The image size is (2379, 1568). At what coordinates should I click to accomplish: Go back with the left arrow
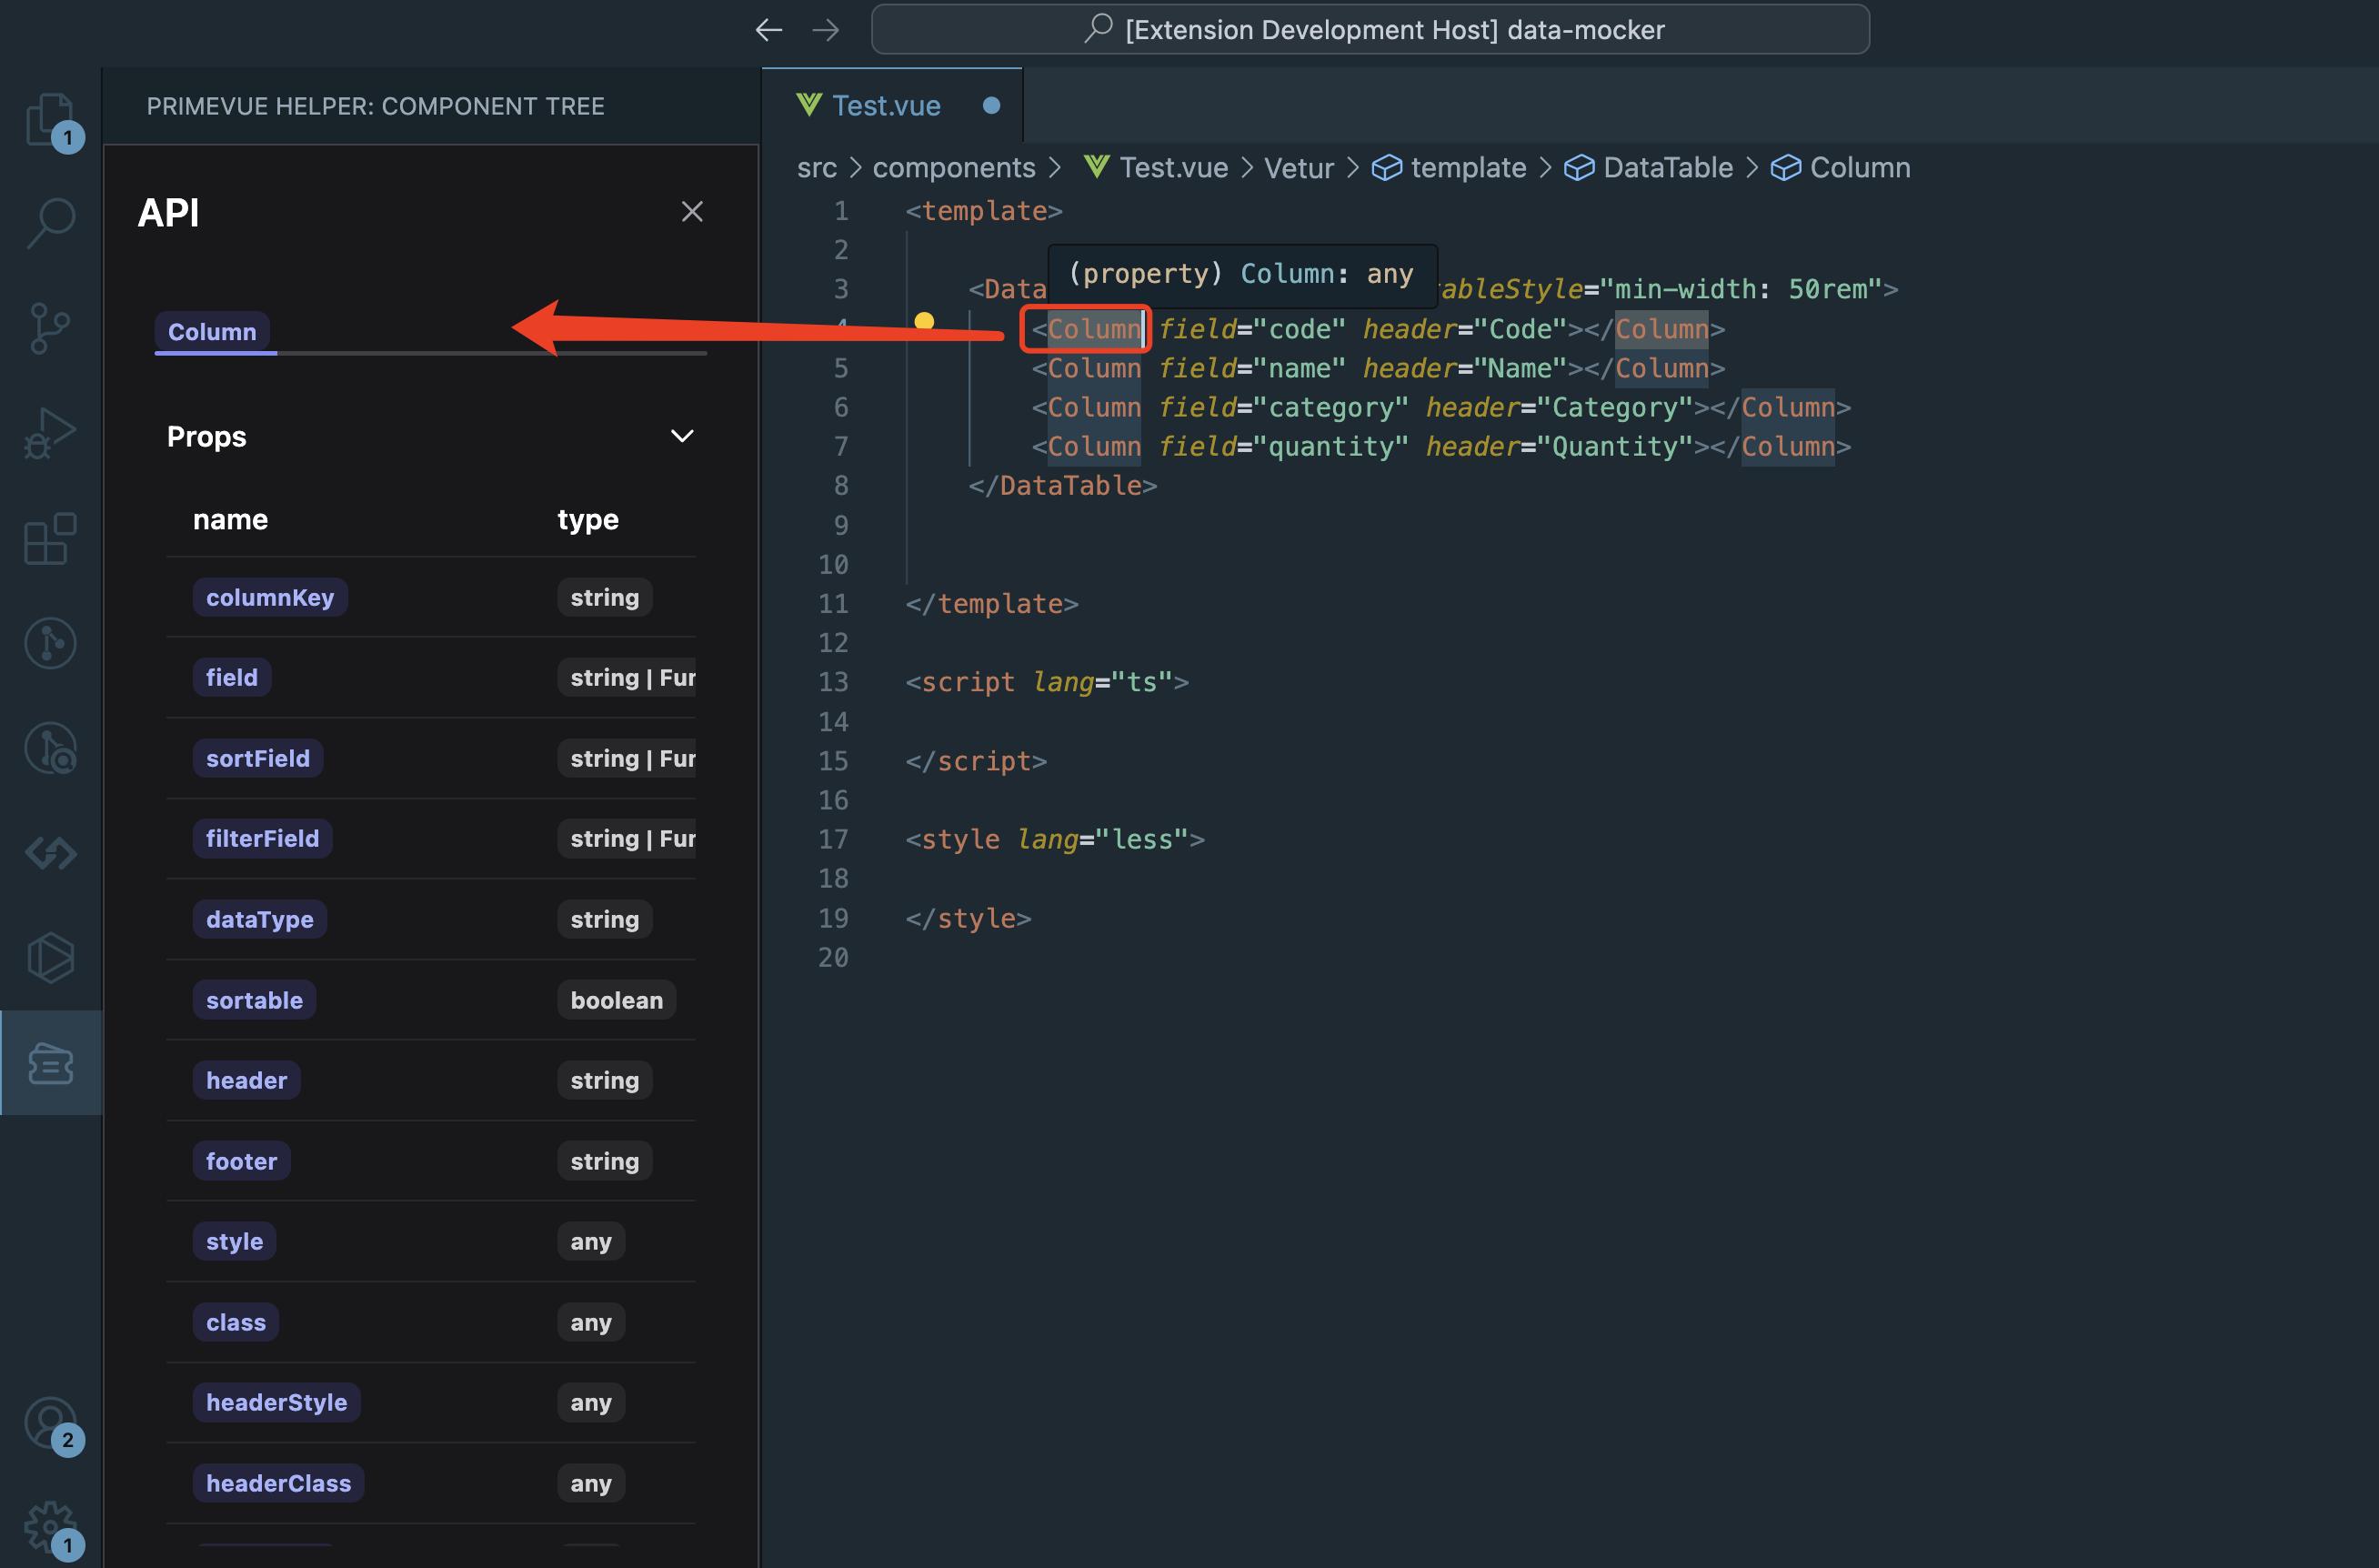click(768, 30)
